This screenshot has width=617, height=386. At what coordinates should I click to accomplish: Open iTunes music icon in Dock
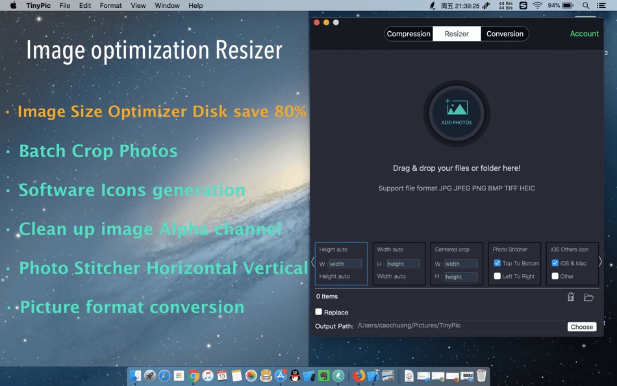pyautogui.click(x=208, y=376)
